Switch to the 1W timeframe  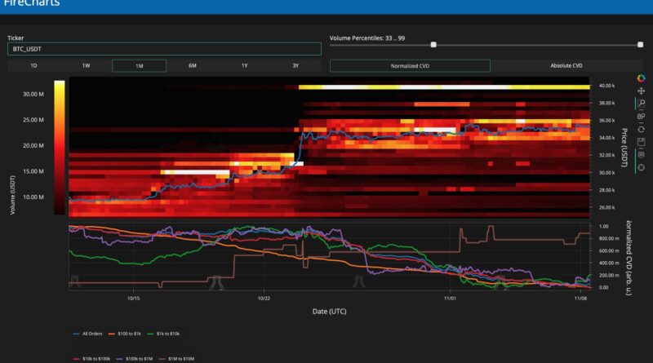click(x=86, y=65)
